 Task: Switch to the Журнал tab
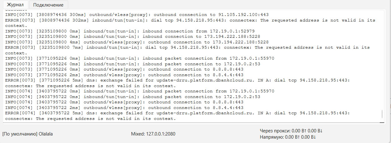tap(15, 5)
